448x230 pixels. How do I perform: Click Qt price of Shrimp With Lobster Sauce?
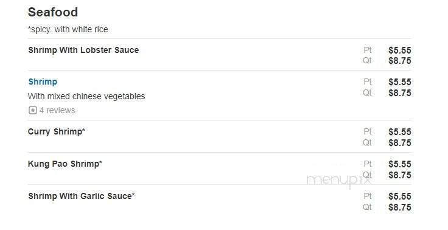(x=399, y=61)
